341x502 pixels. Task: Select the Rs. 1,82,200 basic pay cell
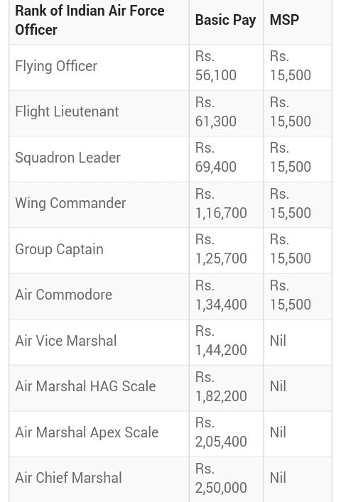coord(227,388)
